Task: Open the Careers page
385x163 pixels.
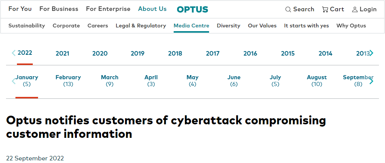Action: (98, 26)
